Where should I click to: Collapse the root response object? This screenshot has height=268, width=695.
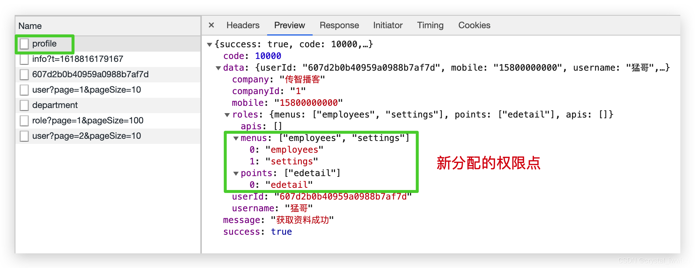click(210, 45)
